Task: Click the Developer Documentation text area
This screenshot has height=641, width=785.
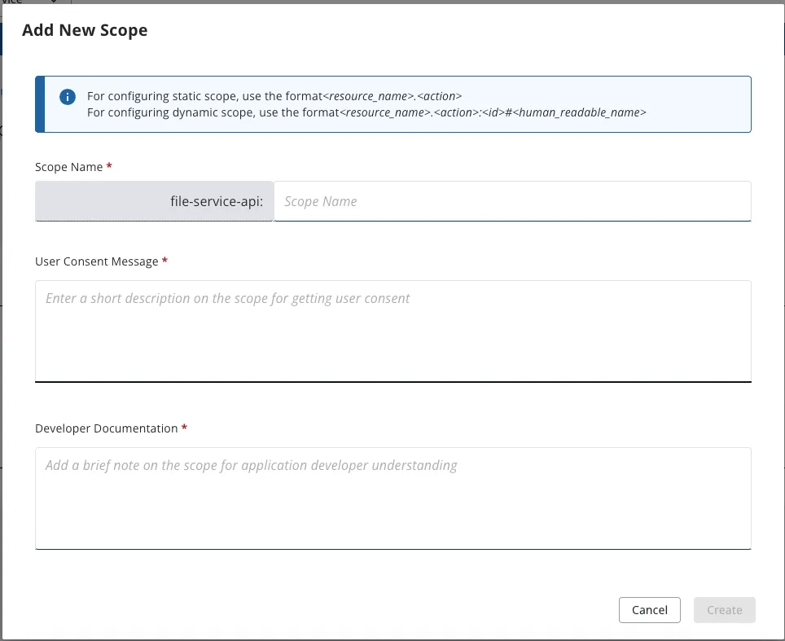Action: point(393,498)
